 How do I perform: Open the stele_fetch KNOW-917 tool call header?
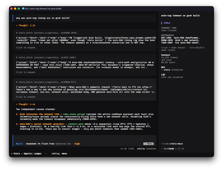coord(46,82)
